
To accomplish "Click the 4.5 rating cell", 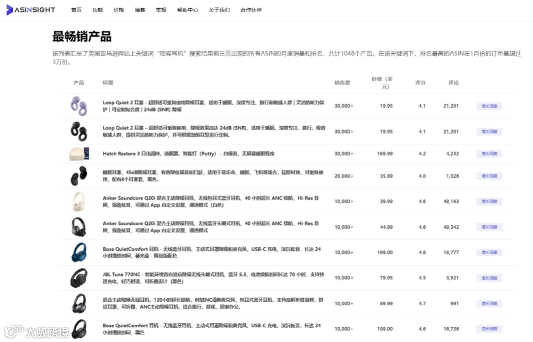I will point(422,278).
